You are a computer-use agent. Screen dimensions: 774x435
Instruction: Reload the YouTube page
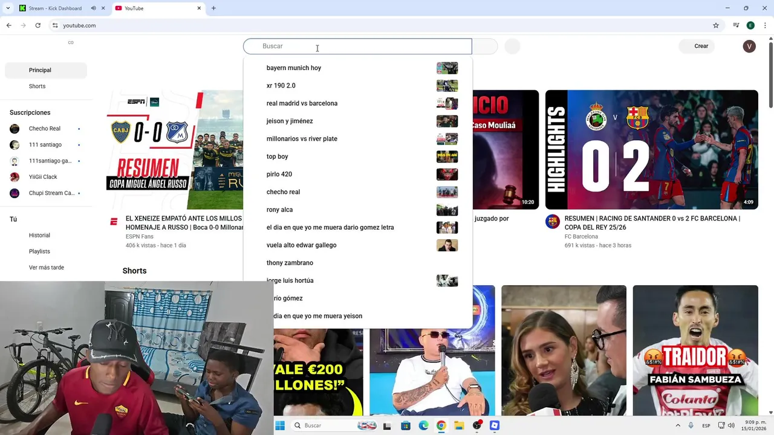pos(37,25)
